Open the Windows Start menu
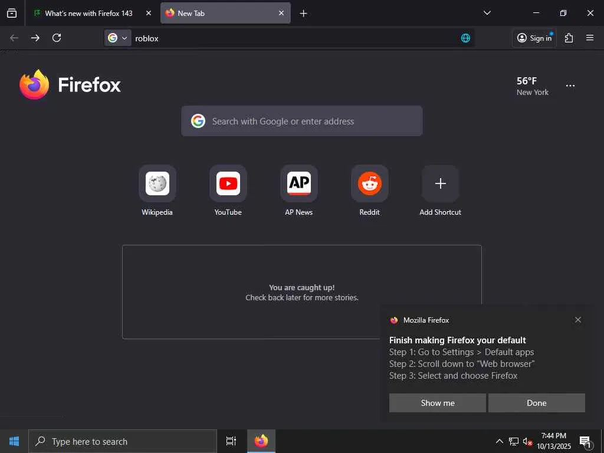Image resolution: width=604 pixels, height=453 pixels. coord(14,441)
